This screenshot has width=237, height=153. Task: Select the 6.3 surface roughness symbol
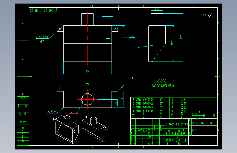(x=42, y=41)
